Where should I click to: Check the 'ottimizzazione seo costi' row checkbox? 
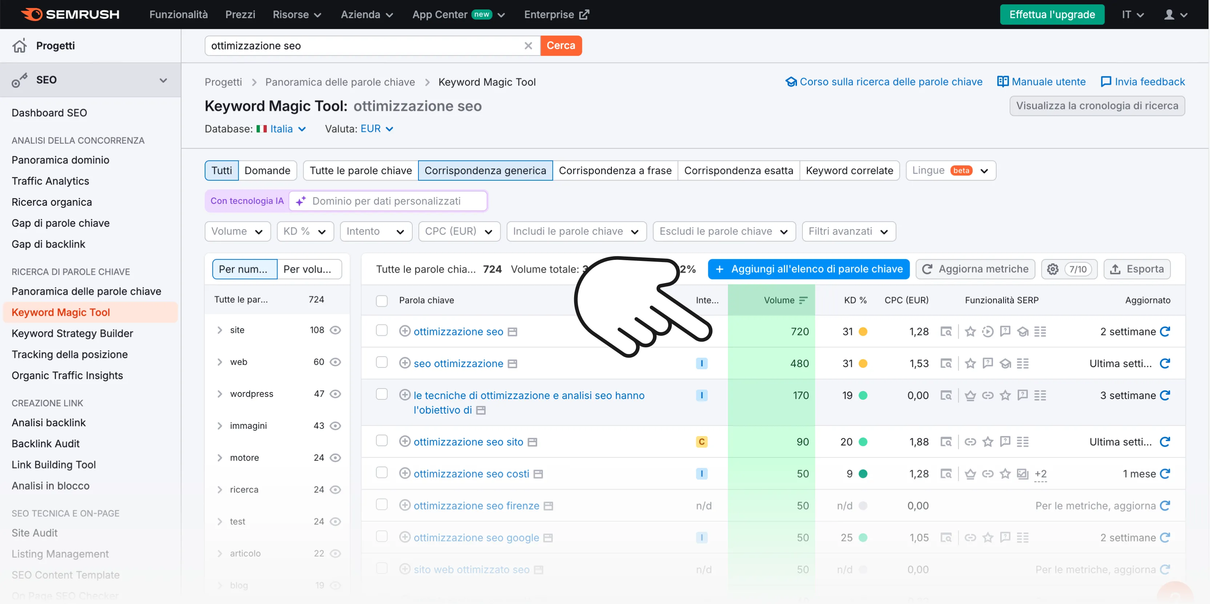pos(382,473)
